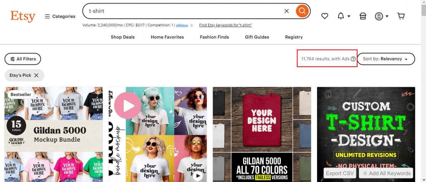The height and width of the screenshot is (182, 426).
Task: Click the Bestseller badge on first listing
Action: 20,95
